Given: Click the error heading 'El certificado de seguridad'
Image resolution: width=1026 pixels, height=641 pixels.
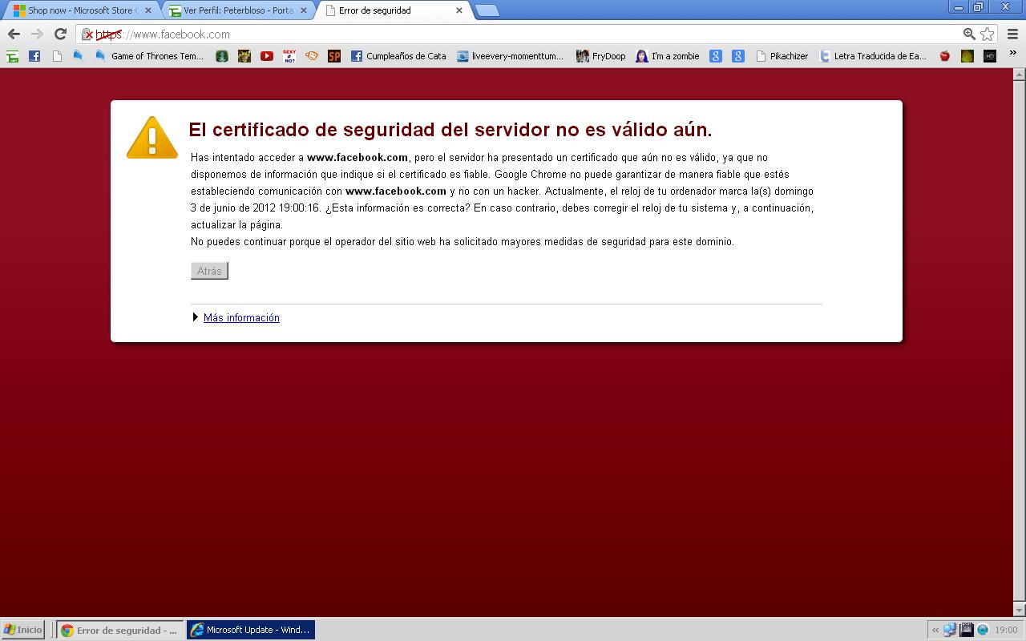Looking at the screenshot, I should pos(450,130).
